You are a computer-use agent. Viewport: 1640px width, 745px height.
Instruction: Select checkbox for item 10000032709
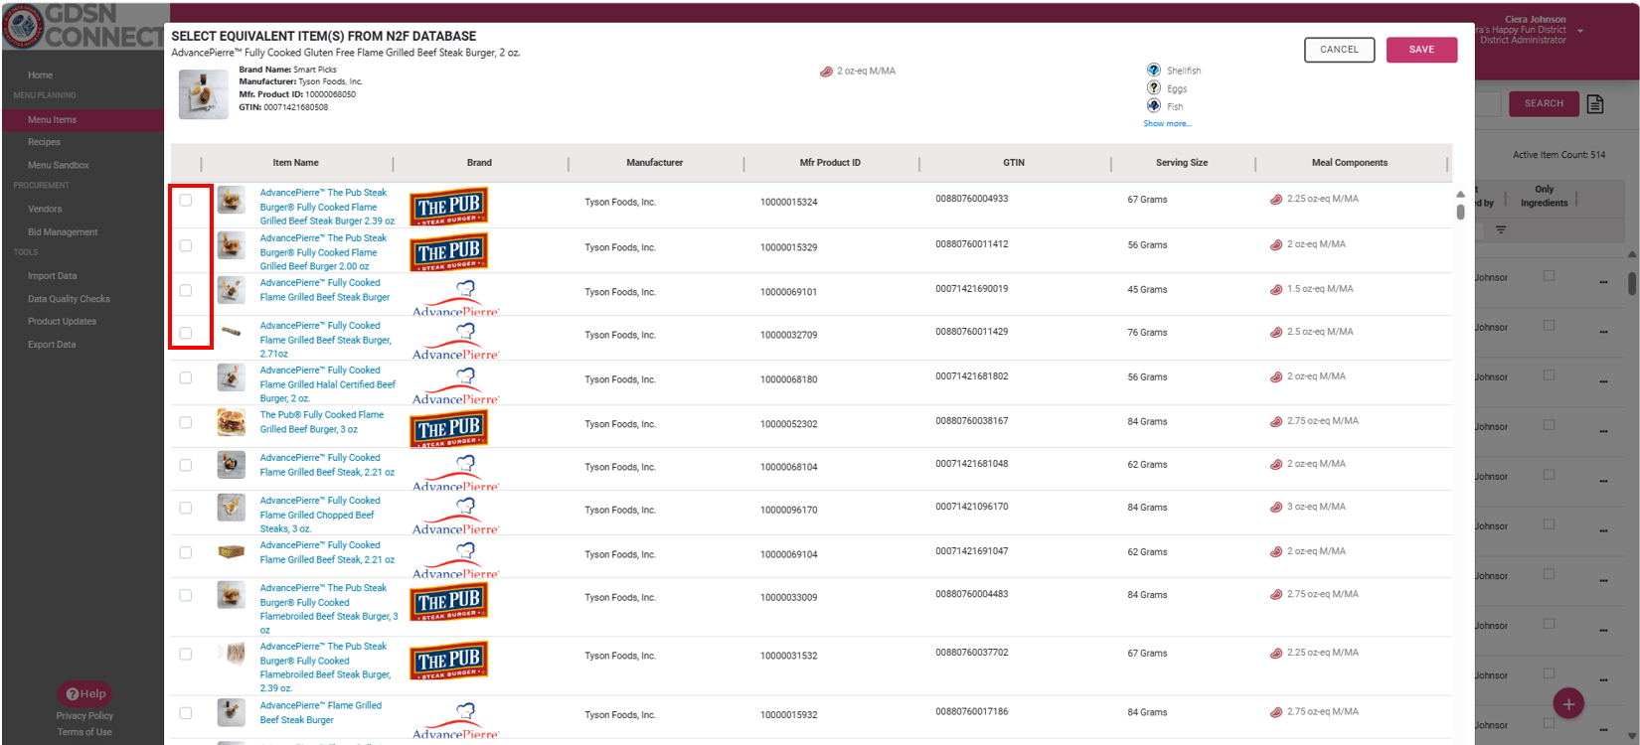coord(186,333)
